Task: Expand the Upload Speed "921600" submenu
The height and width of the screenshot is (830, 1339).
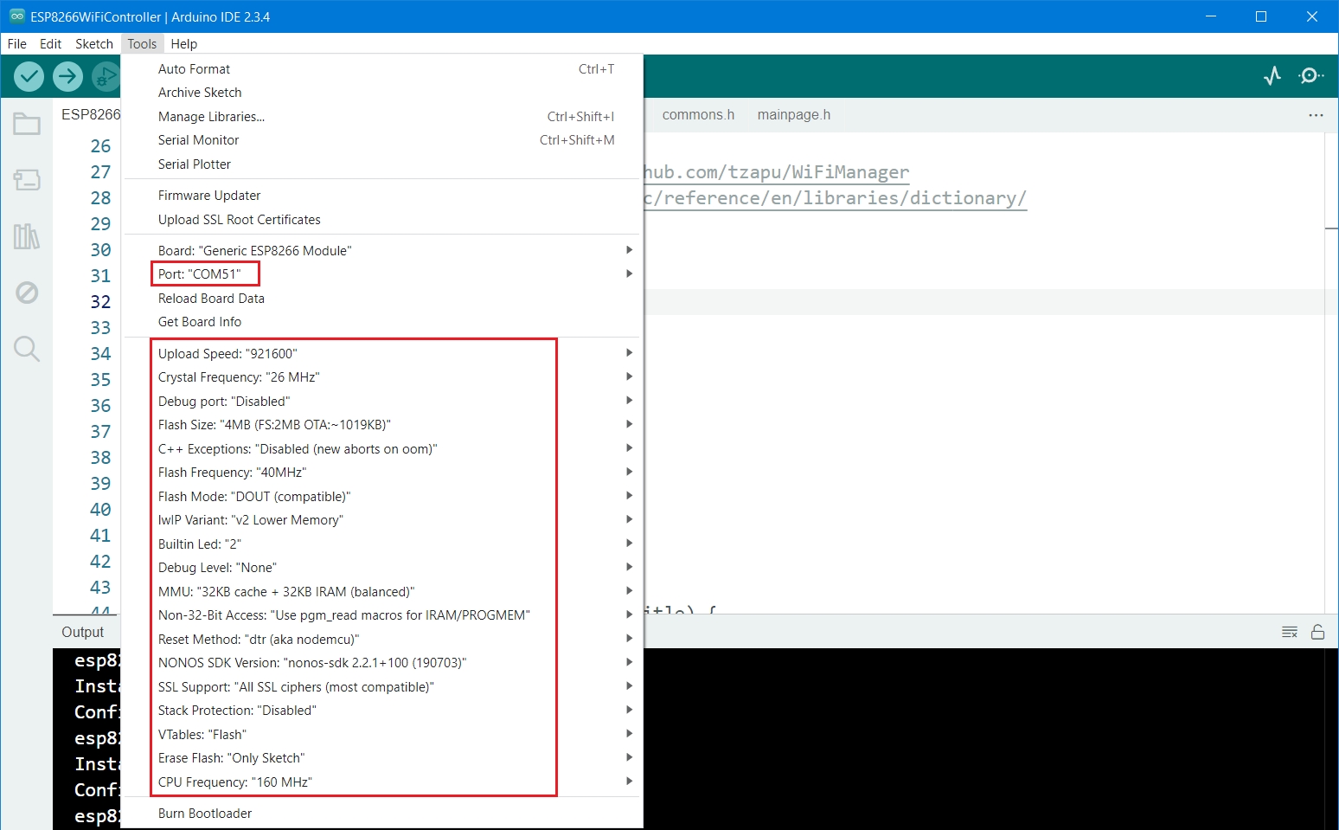Action: [227, 353]
